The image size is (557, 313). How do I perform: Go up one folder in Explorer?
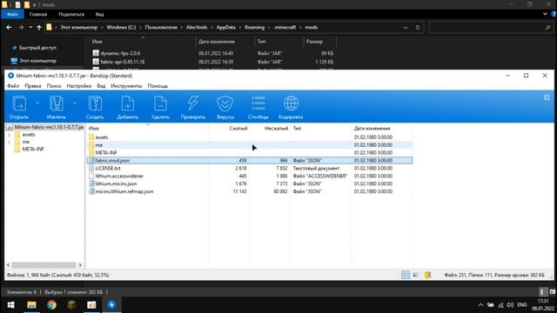(x=39, y=27)
